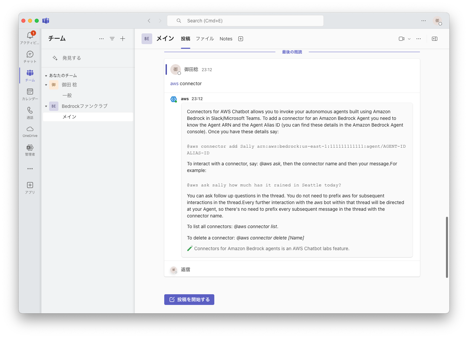Viewport: 468px width, 338px height.
Task: Open the Calendar view
Action: tap(30, 94)
